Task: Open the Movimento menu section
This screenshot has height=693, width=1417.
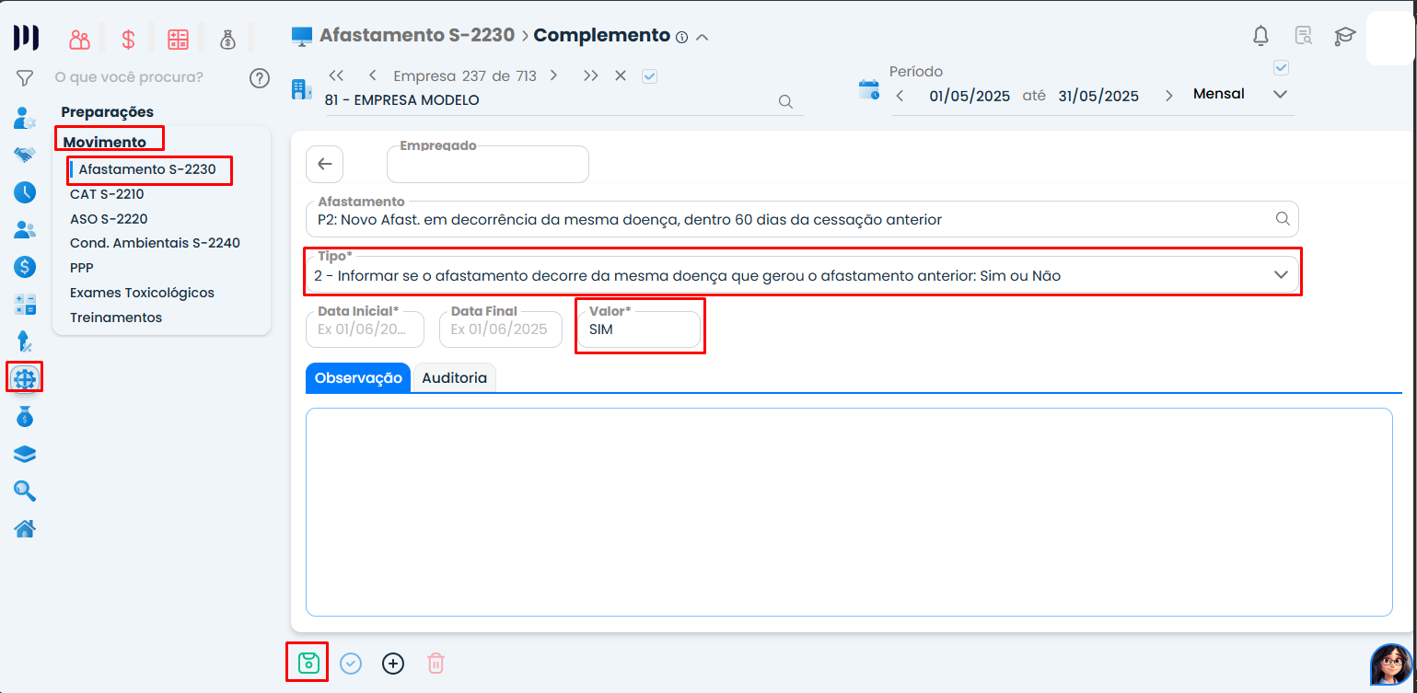Action: click(105, 142)
